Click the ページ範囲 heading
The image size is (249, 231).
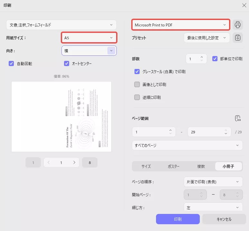140,119
